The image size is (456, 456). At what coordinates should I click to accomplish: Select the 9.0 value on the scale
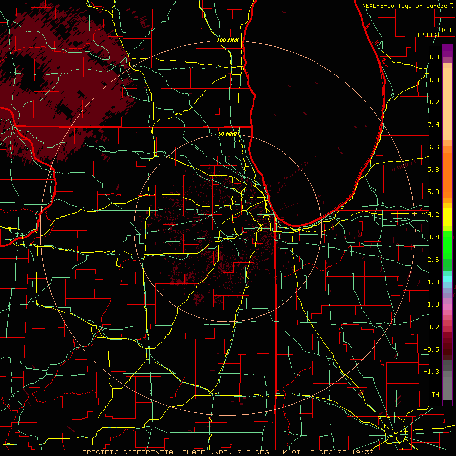pyautogui.click(x=433, y=80)
